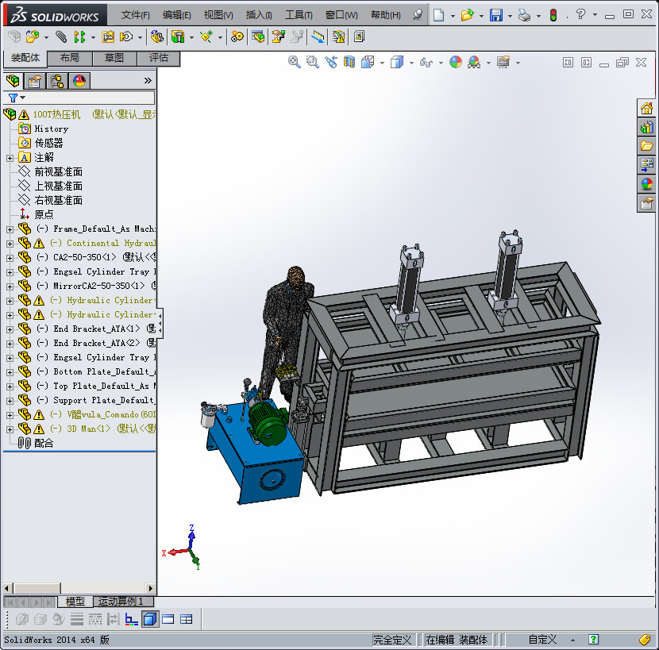The height and width of the screenshot is (650, 659).
Task: Click the Insert Components icon
Action: point(33,37)
